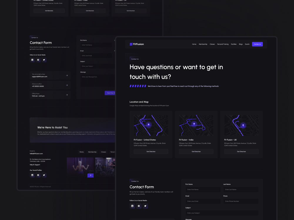The image size is (294, 220).
Task: Click Get Direction under UK in back window
Action: (131, 11)
